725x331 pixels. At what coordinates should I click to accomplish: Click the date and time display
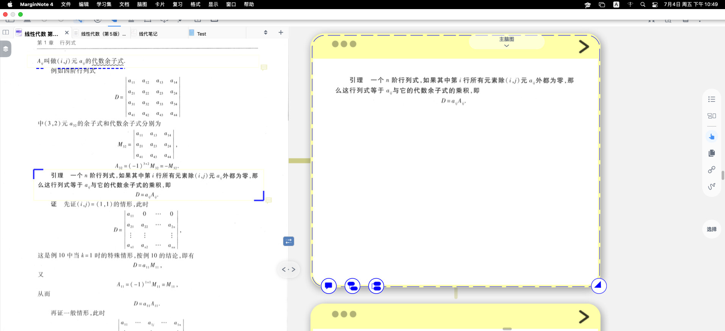coord(691,5)
